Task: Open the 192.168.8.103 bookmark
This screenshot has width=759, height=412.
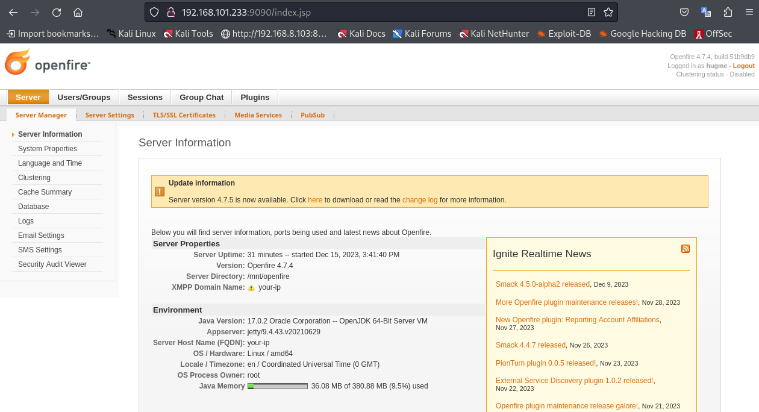Action: tap(274, 34)
